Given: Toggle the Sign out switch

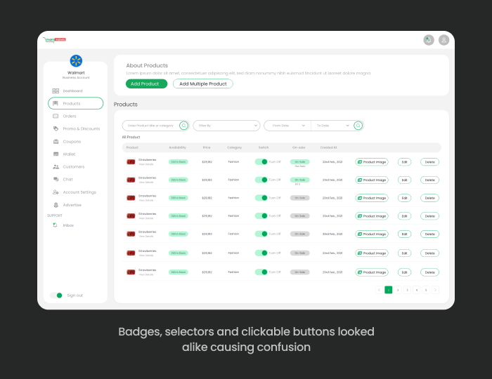Looking at the screenshot, I should tap(56, 295).
